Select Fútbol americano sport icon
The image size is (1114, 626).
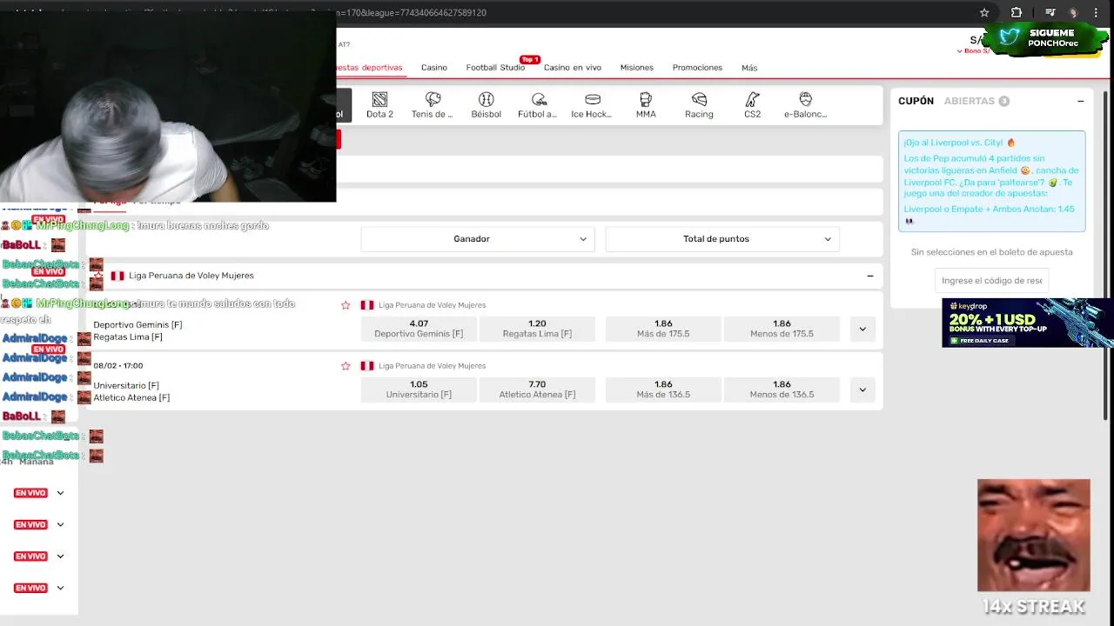point(538,105)
